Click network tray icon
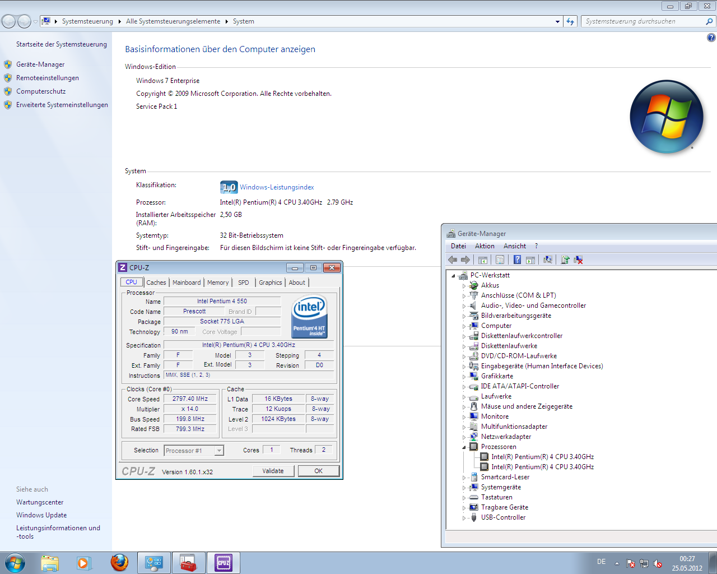Viewport: 717px width, 574px height. pos(644,563)
